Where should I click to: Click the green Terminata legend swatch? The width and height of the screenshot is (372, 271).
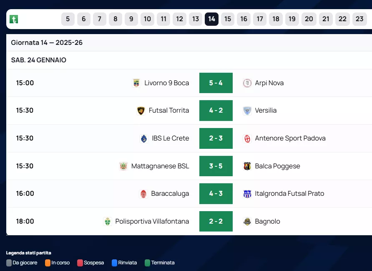(147, 263)
